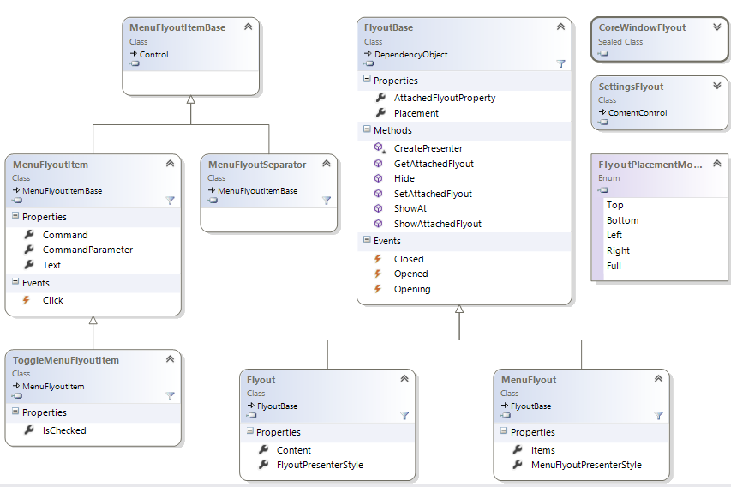Click wrench icon beside FlyoutPresenterStyle
The height and width of the screenshot is (487, 731).
(x=263, y=465)
